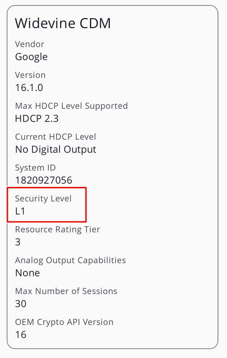Select the highlighted Security Level label
The image size is (227, 358).
[x=43, y=198]
